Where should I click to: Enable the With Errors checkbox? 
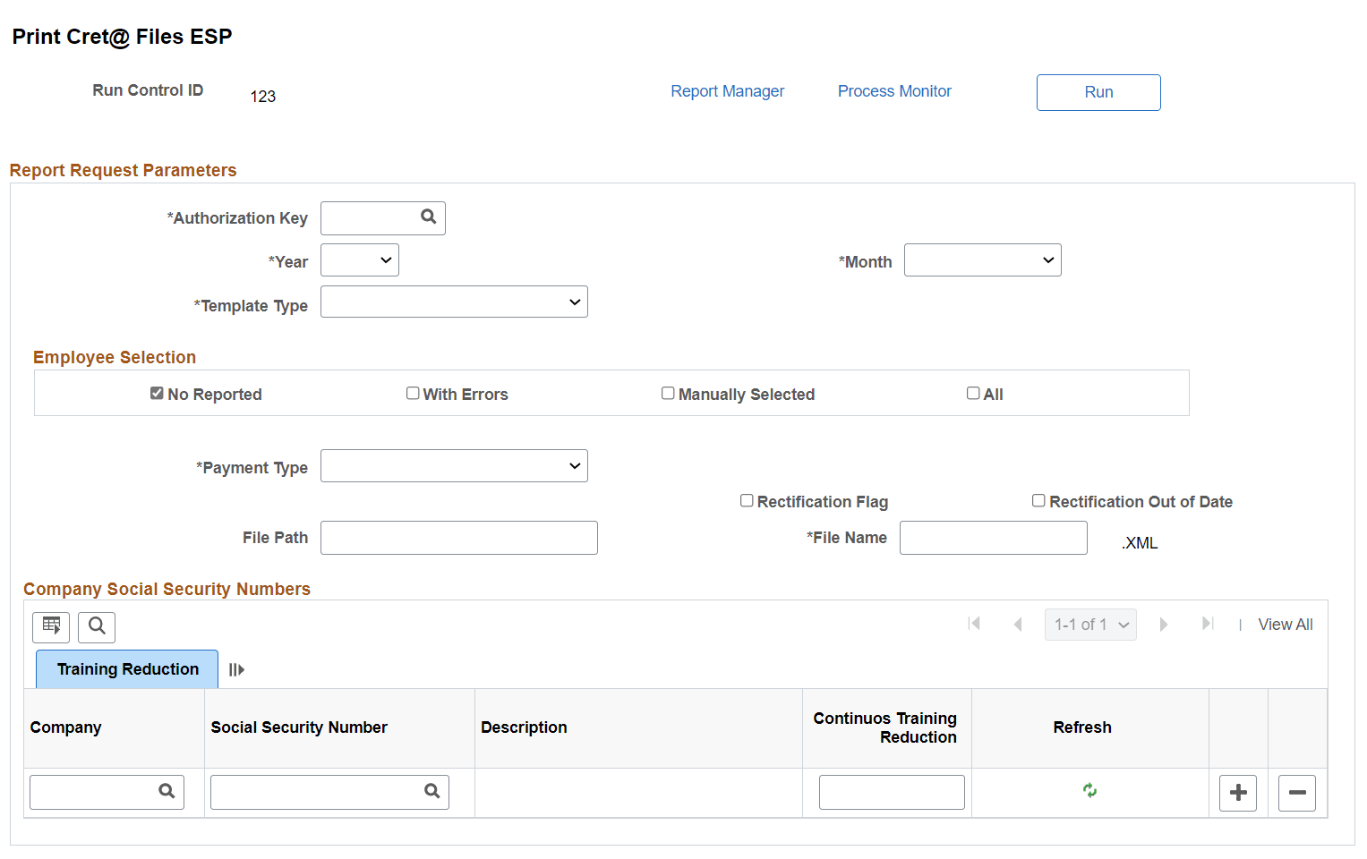(x=413, y=394)
